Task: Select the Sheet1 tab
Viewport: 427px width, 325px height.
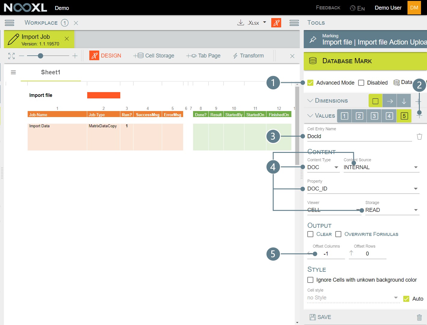Action: [x=51, y=72]
